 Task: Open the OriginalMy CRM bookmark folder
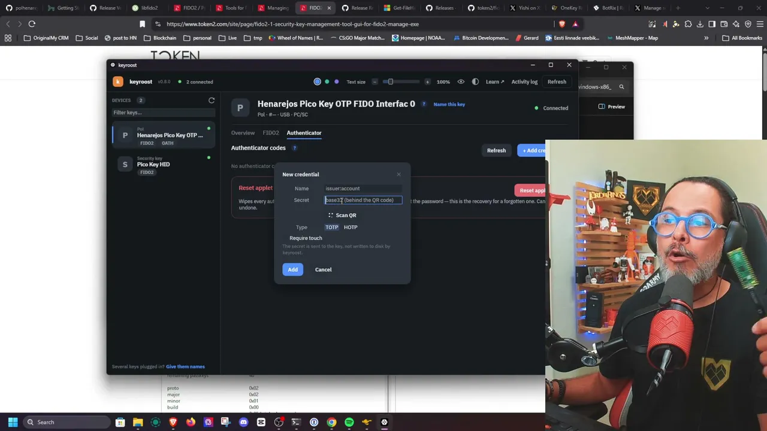[x=46, y=38]
